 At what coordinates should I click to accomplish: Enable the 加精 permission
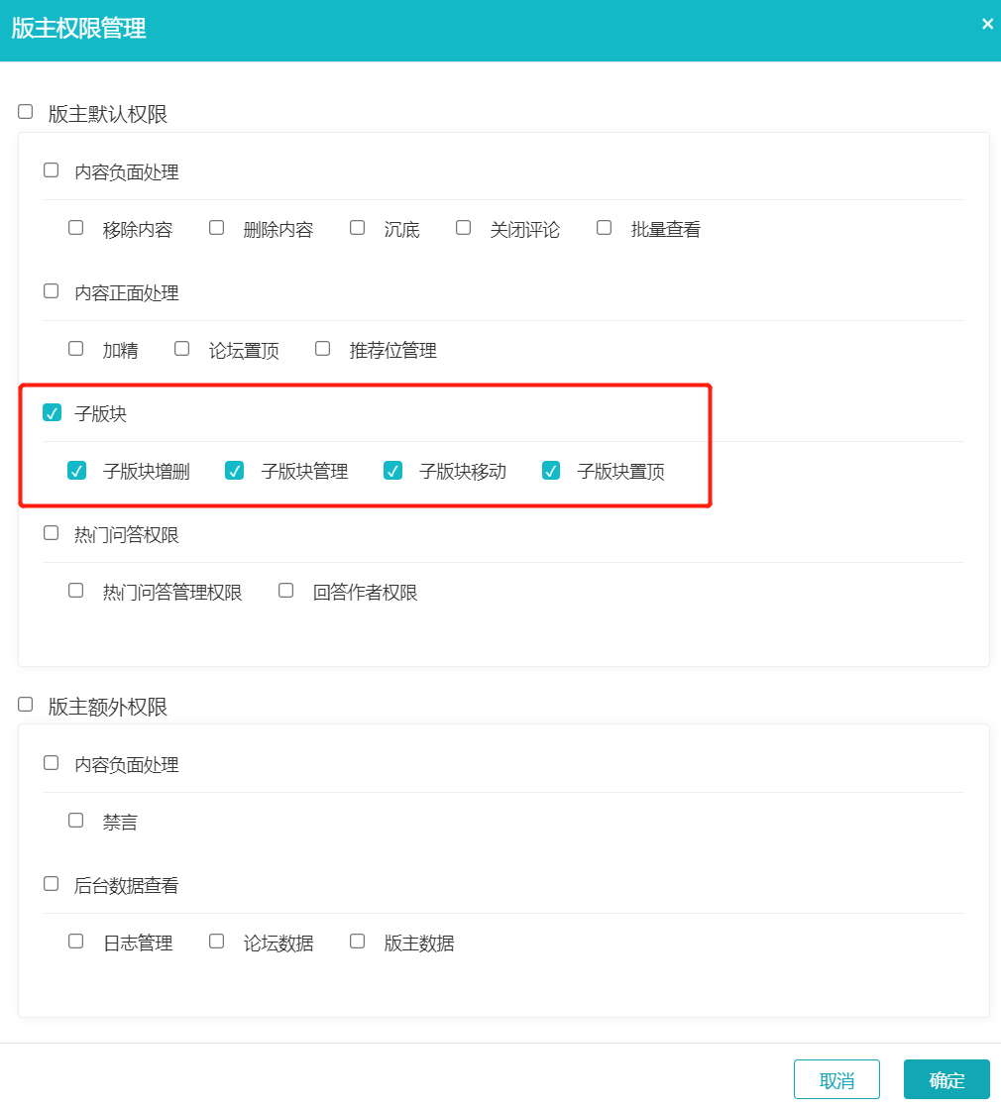click(75, 348)
